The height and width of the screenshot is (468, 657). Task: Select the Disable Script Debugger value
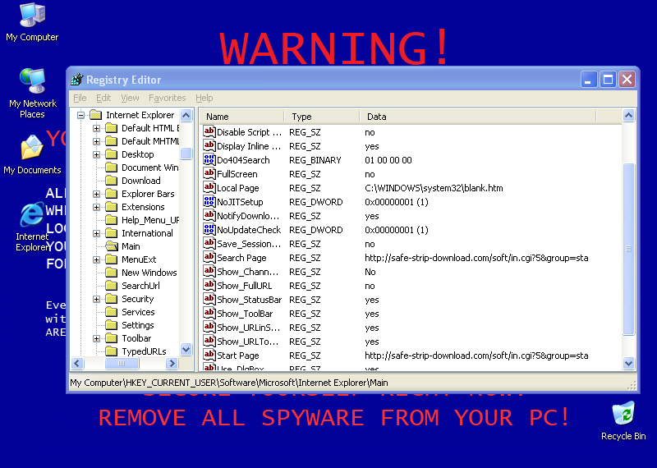point(249,132)
